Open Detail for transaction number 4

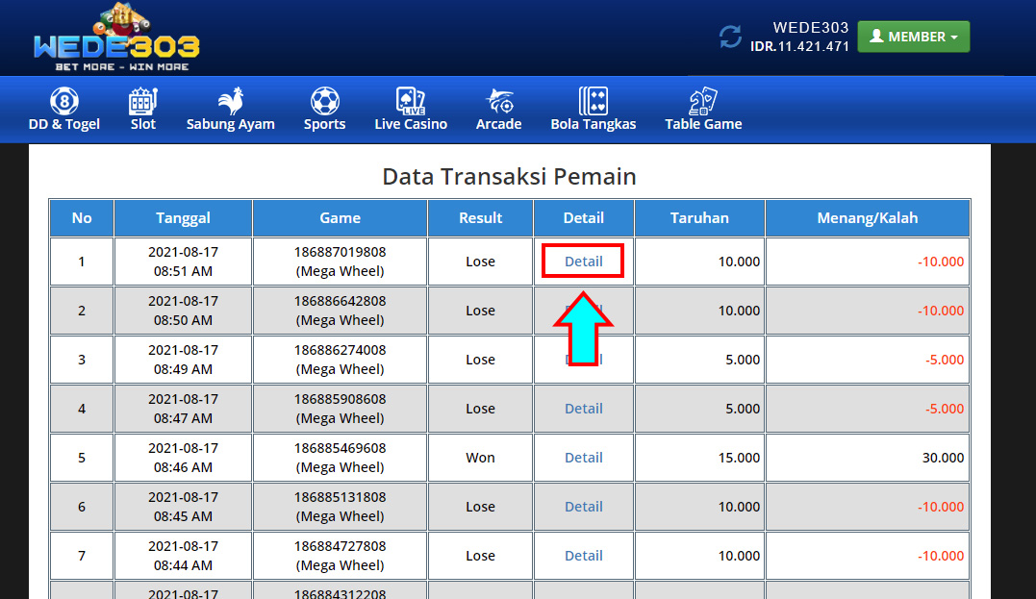click(x=583, y=409)
